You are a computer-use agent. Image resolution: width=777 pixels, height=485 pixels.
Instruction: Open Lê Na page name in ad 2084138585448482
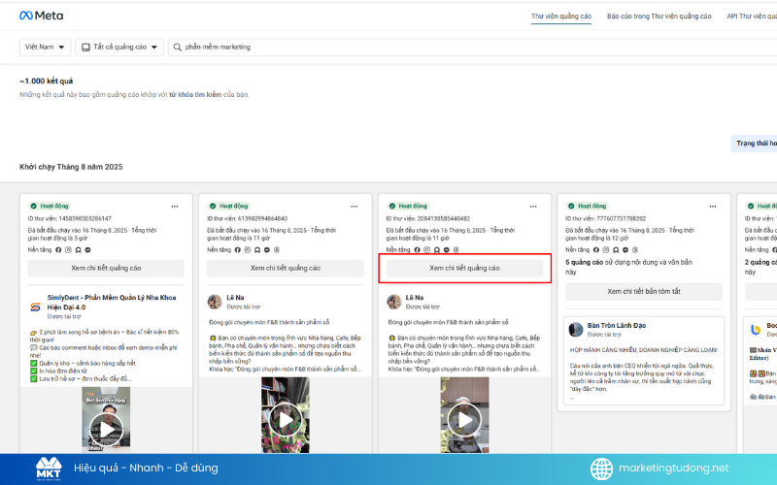click(x=415, y=298)
